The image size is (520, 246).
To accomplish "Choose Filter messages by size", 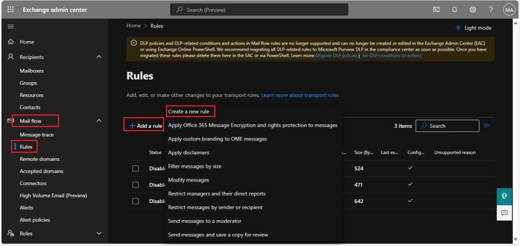I will point(194,166).
